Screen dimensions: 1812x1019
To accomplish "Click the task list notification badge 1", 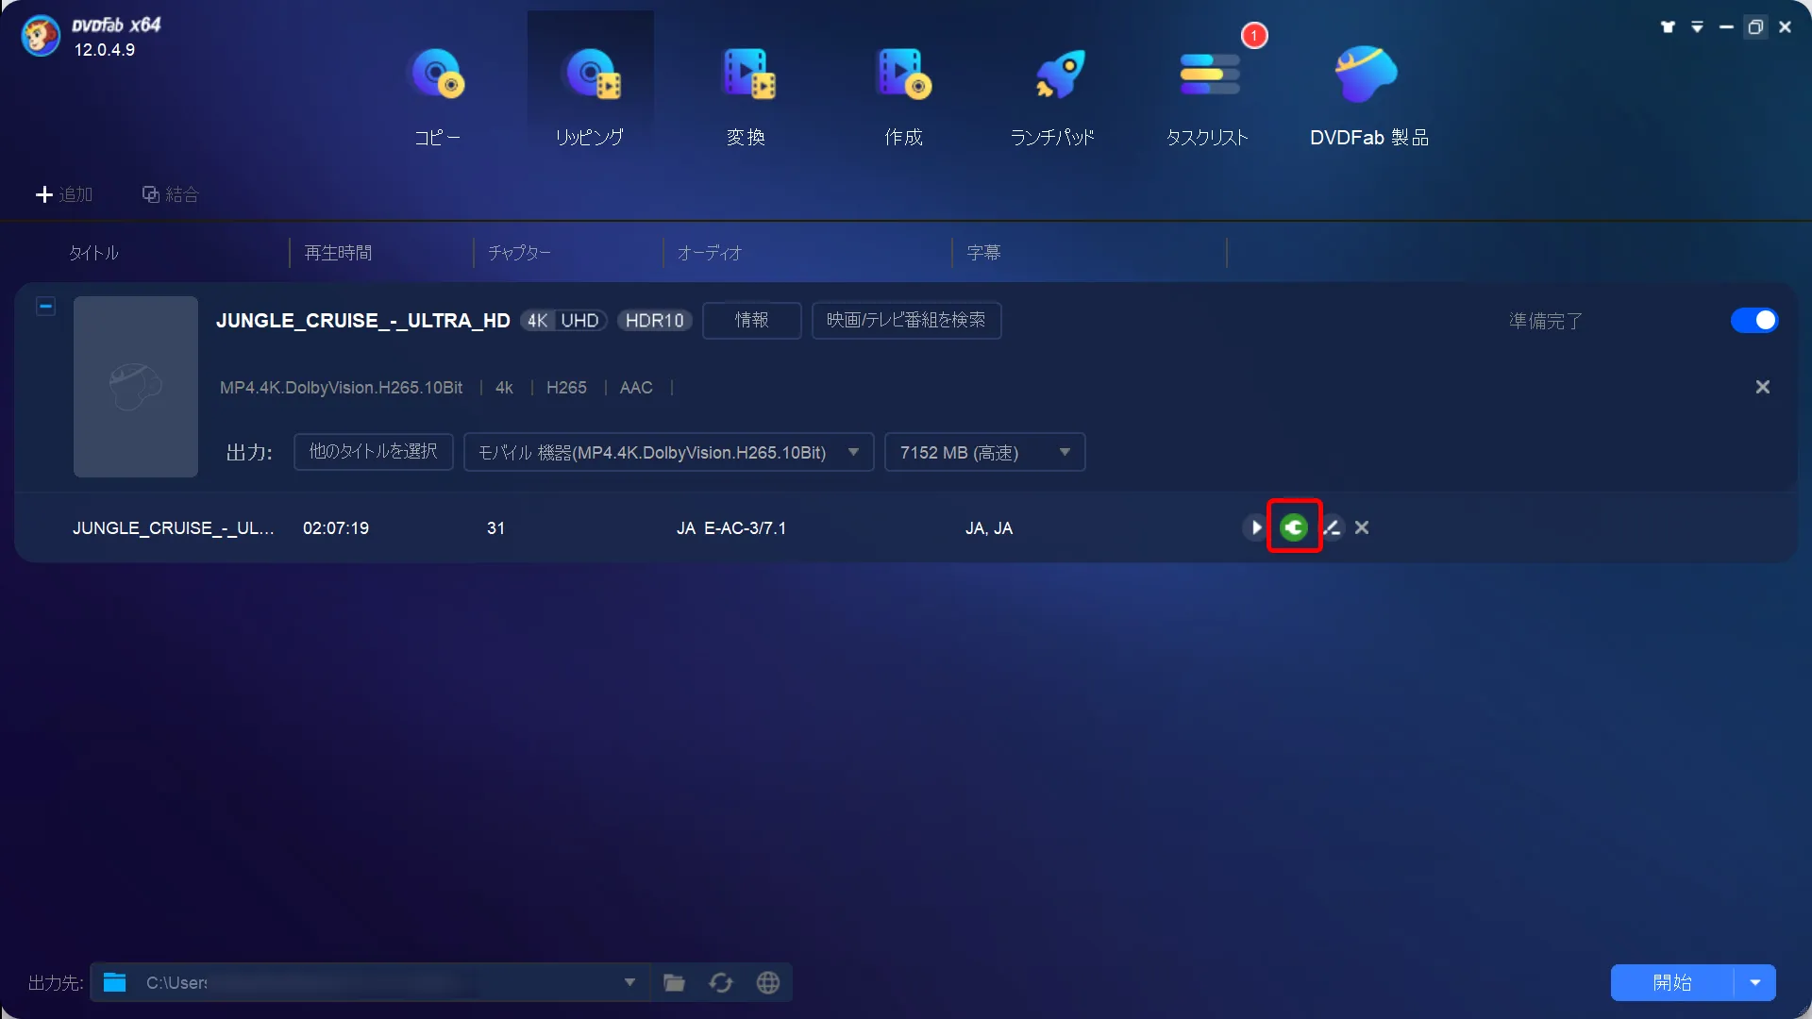I will click(1254, 36).
